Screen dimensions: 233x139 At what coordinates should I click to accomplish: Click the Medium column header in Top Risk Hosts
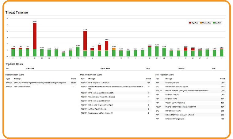click(181, 68)
